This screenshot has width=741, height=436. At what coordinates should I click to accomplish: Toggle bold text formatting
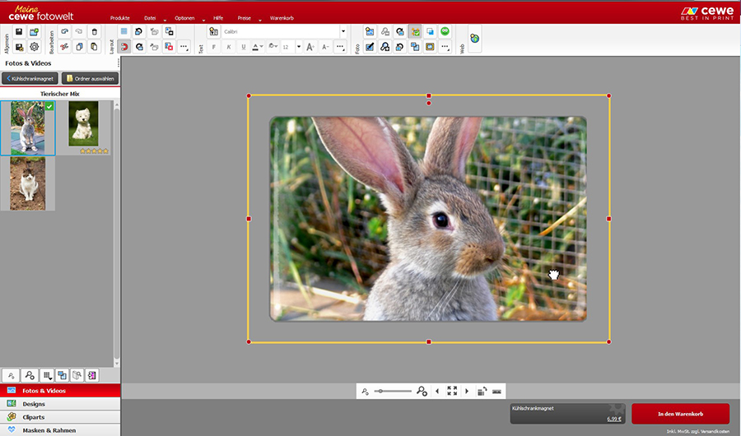coord(213,47)
